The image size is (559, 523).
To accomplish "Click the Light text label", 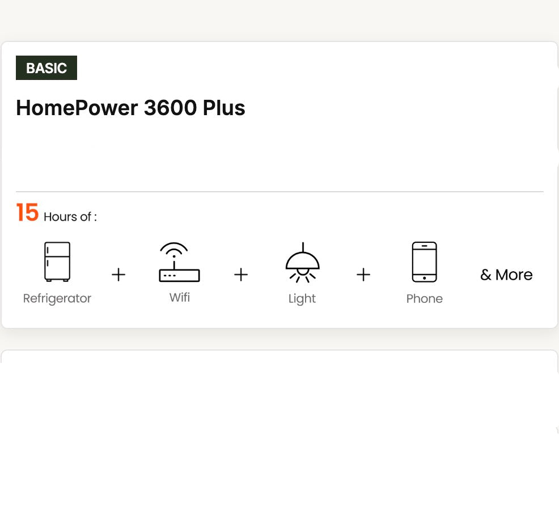I will 302,299.
